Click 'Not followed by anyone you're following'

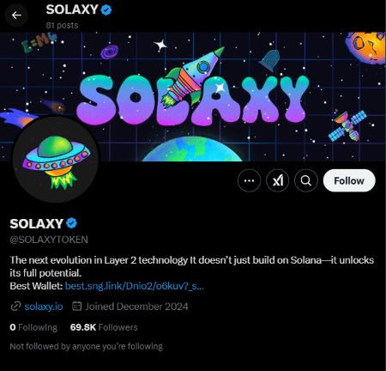click(x=86, y=347)
